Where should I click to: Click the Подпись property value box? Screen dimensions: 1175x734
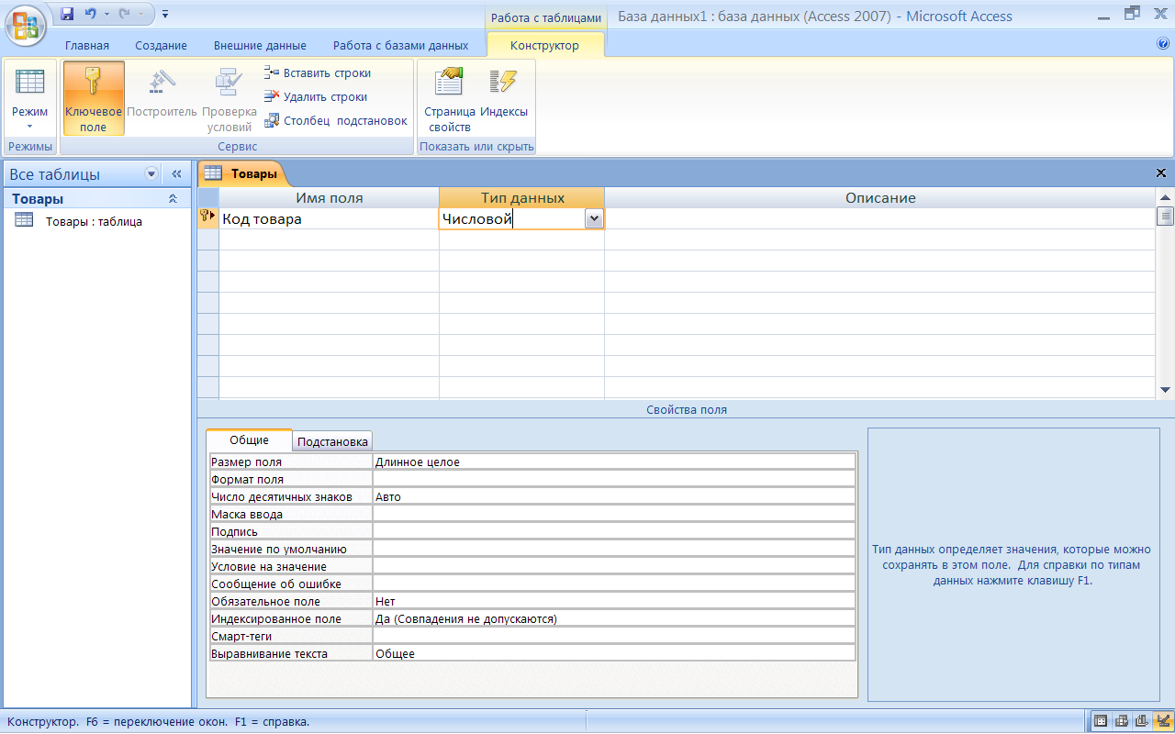tap(614, 531)
